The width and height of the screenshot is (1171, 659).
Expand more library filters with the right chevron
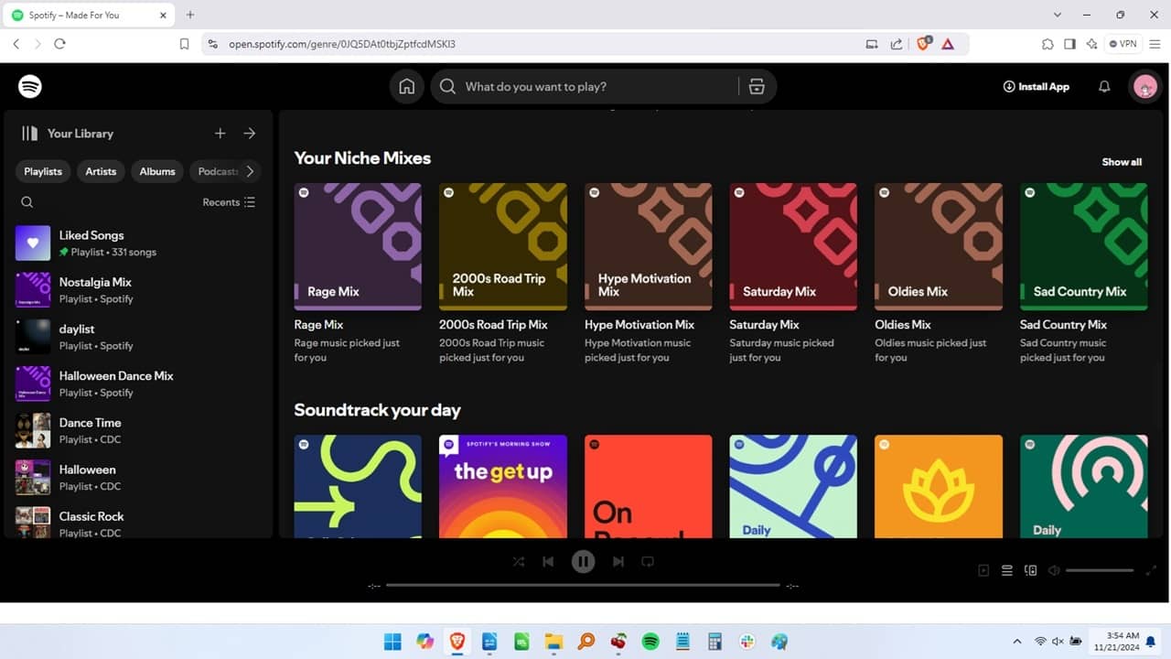250,171
